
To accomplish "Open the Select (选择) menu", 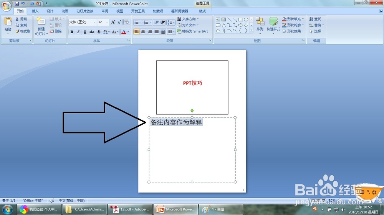I will [x=316, y=31].
